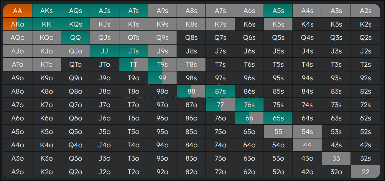Choose the 99 pocket pair cell
Image resolution: width=385 pixels, height=181 pixels.
[162, 78]
